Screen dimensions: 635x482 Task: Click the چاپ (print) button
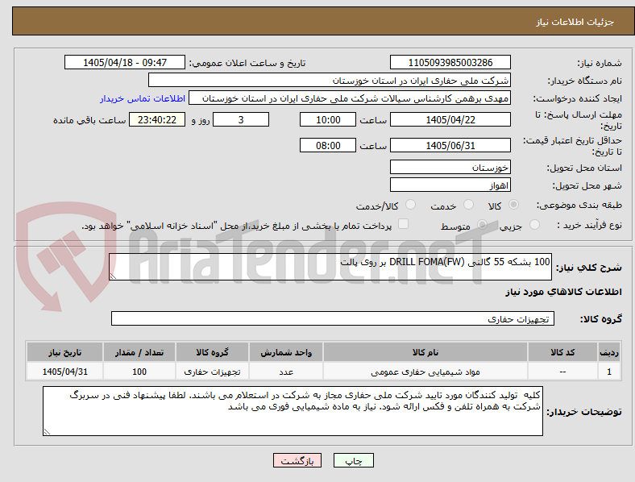(x=353, y=460)
